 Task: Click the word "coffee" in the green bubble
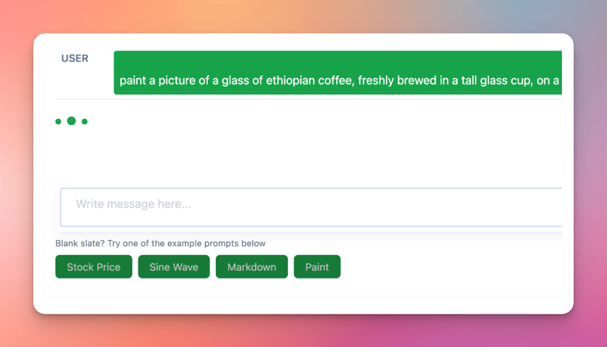coord(336,80)
